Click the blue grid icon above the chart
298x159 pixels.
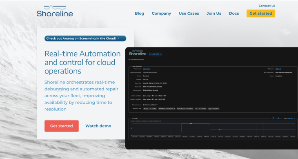pos(278,118)
